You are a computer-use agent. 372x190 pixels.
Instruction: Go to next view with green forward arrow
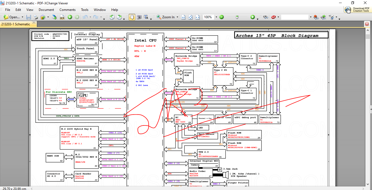(x=77, y=17)
